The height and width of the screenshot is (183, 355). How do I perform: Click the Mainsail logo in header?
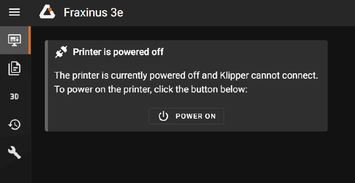click(x=47, y=12)
